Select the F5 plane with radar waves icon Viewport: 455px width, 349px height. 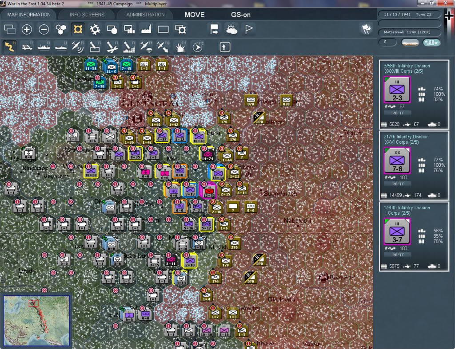click(78, 47)
